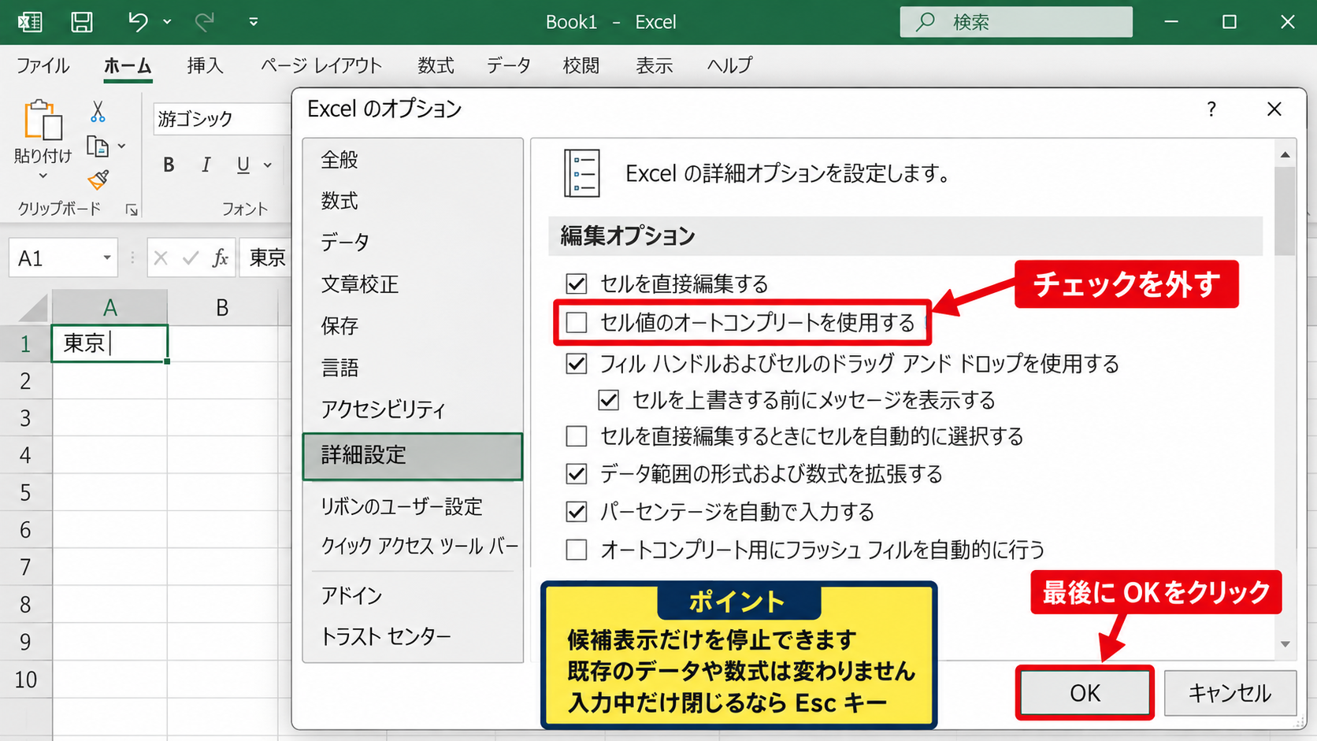The height and width of the screenshot is (741, 1317).
Task: Toggle データ範囲の形式および数式を拡張する checkbox
Action: [577, 474]
